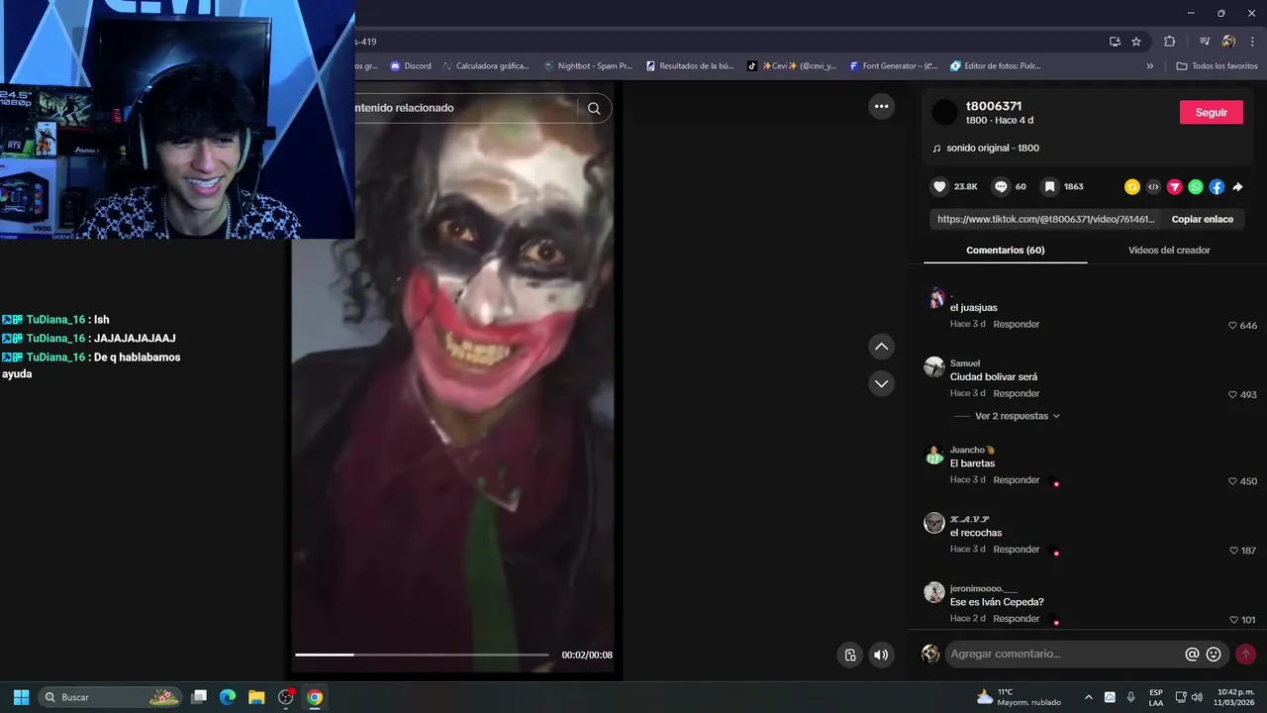Post comment with red arrow button
This screenshot has width=1267, height=713.
pos(1246,654)
